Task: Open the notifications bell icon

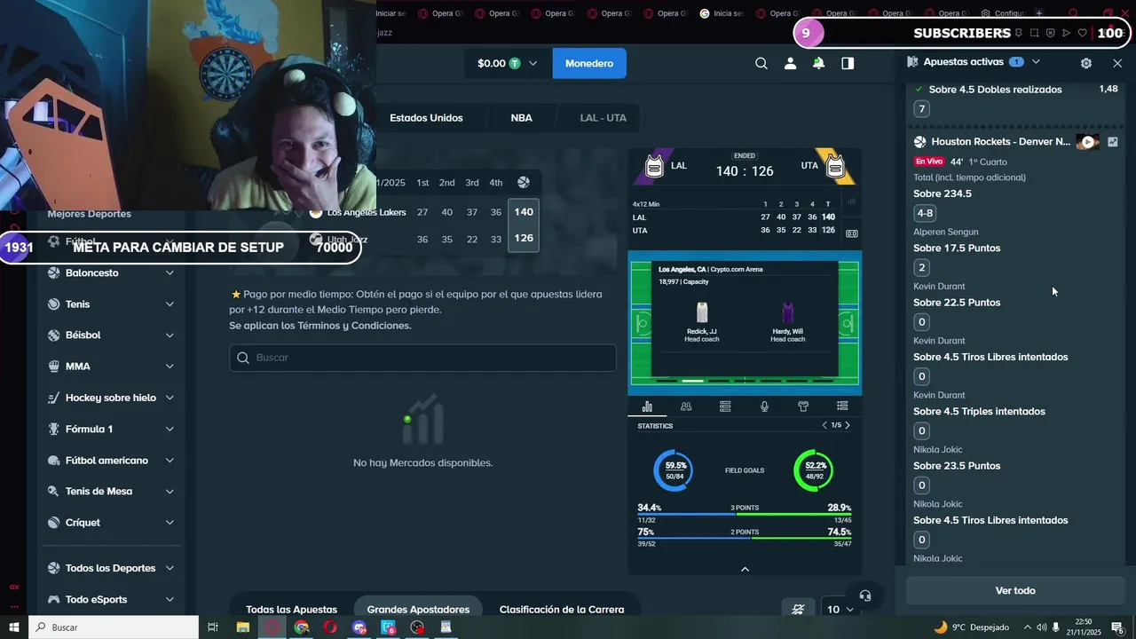Action: coord(818,63)
